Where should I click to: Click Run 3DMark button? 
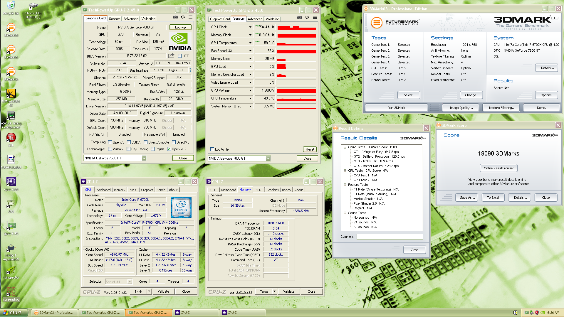(x=396, y=108)
